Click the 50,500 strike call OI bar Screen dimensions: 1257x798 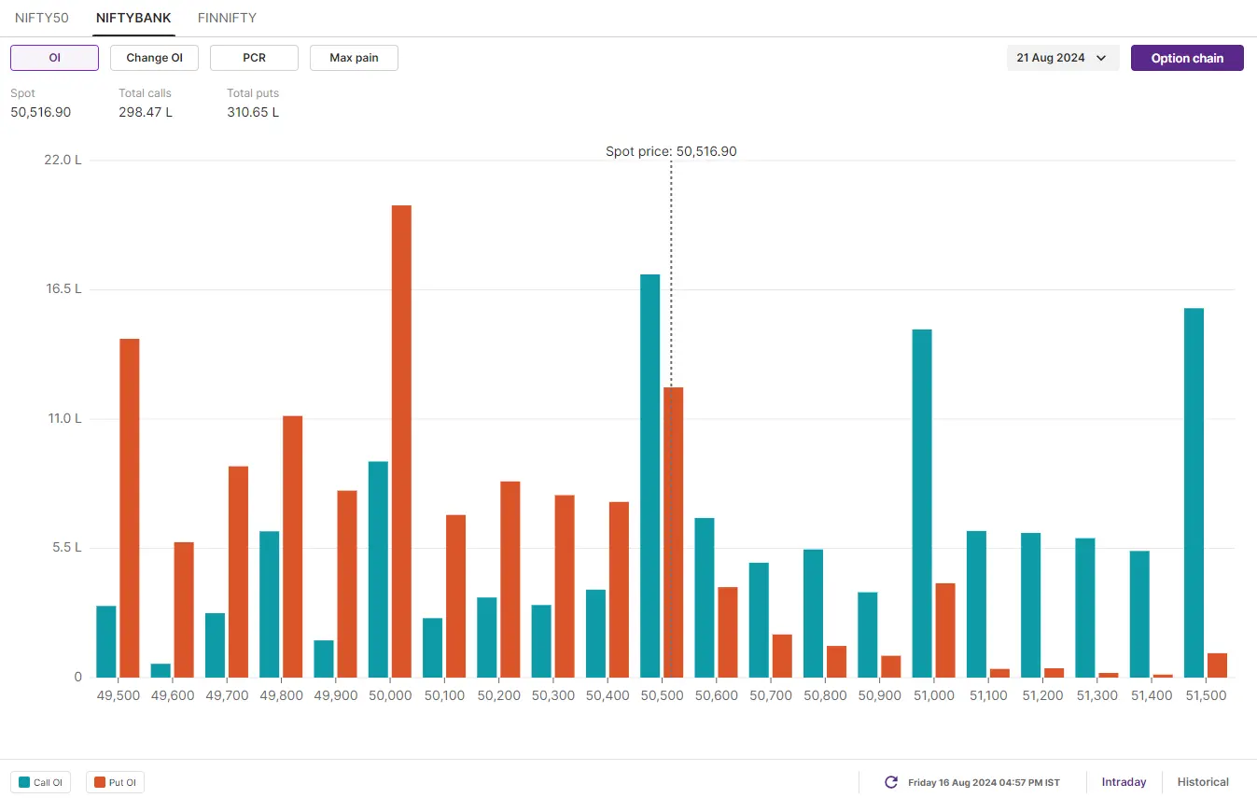(650, 476)
